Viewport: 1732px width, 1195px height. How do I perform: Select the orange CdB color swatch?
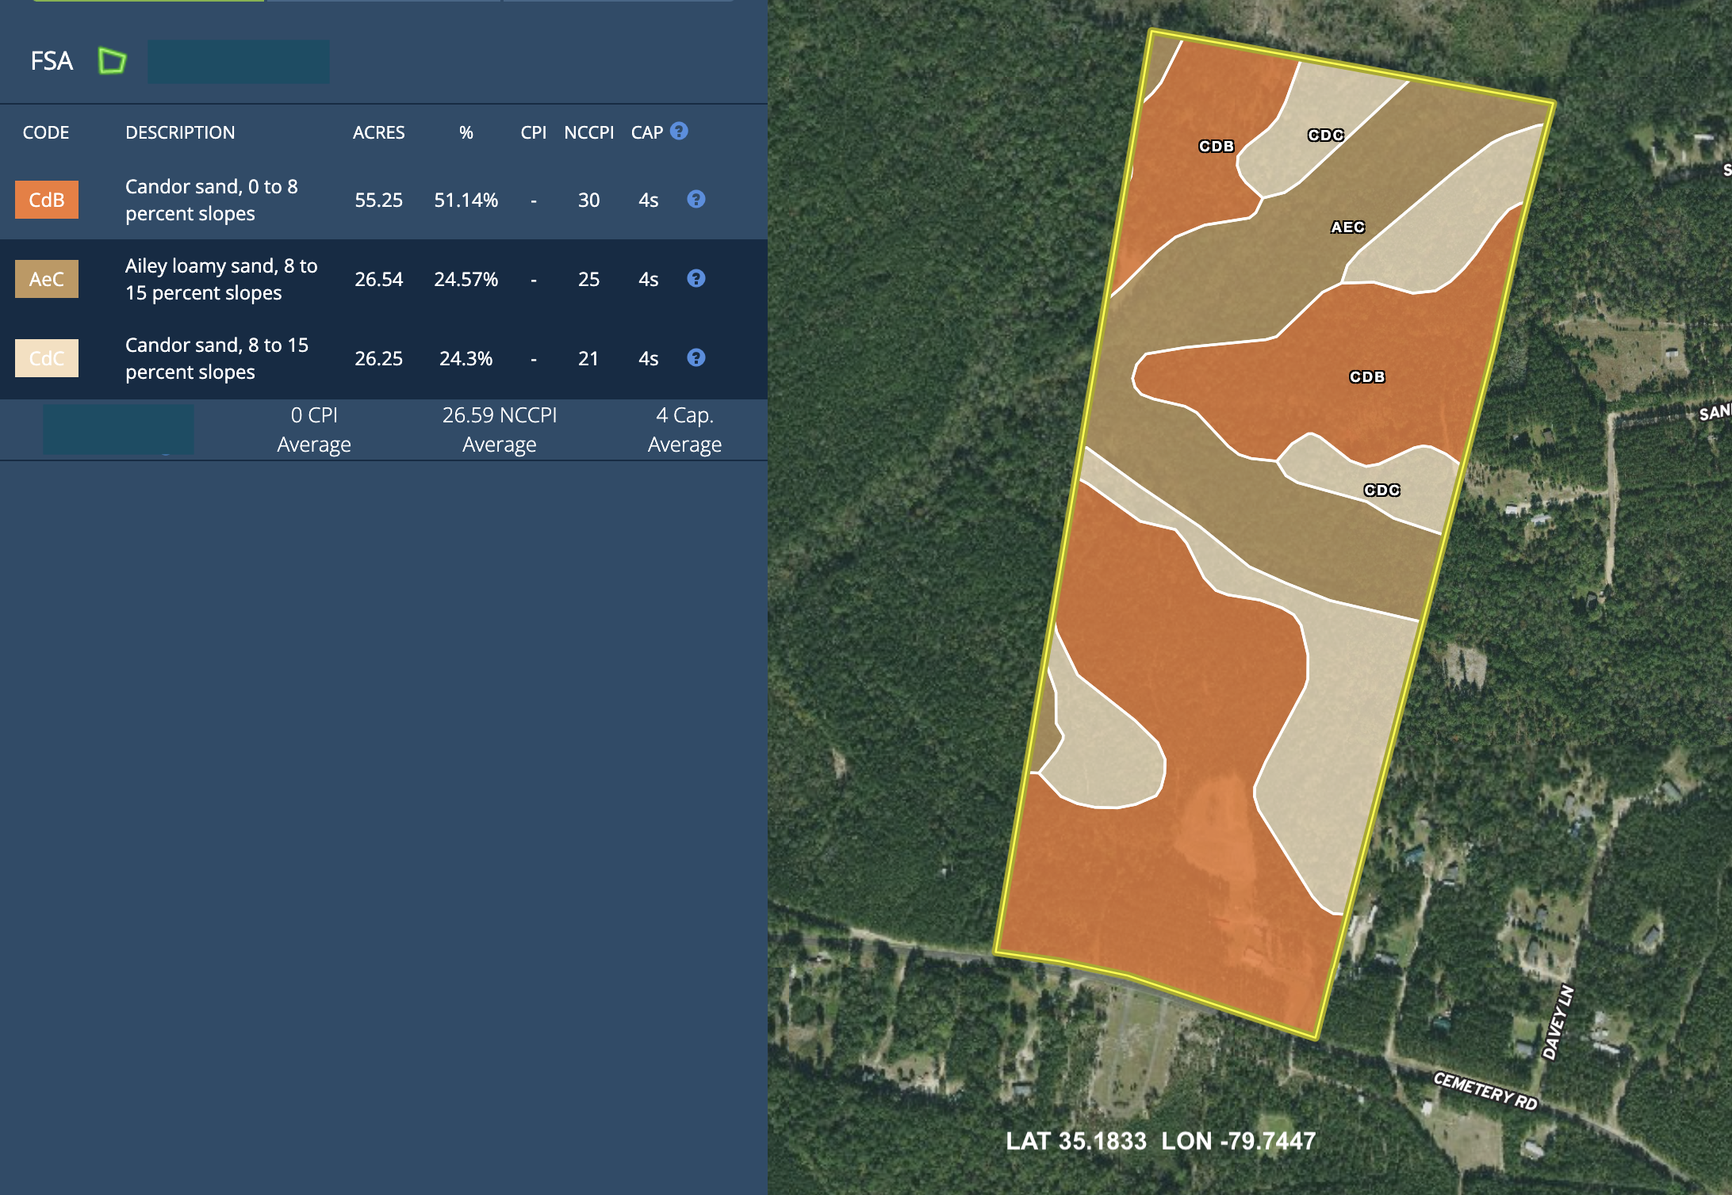click(47, 200)
